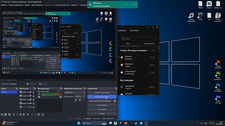
Task: Open the Scene Collection menu
Action: pos(62,5)
